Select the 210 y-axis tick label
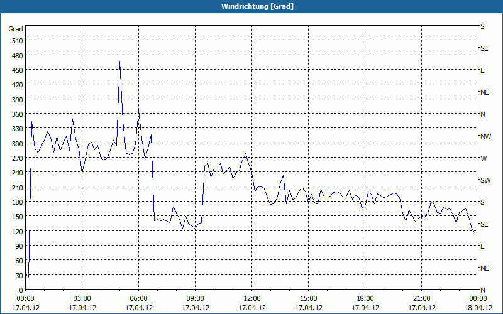 pos(18,187)
